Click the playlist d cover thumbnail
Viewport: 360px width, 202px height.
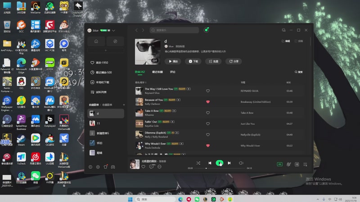click(148, 52)
